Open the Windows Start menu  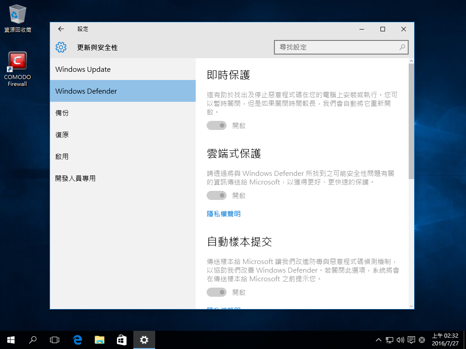(x=11, y=340)
